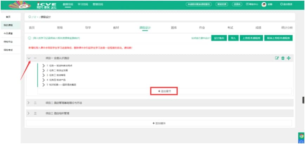Screen dimensions: 305x144
Task: Open the 考试 tab
Action: pos(230,28)
